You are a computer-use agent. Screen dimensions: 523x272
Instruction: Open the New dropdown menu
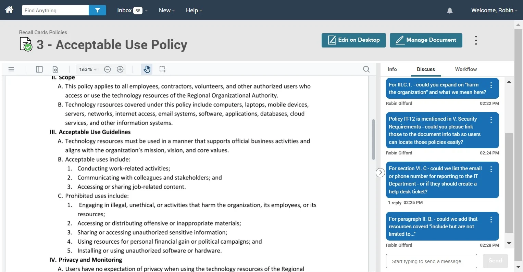[x=167, y=10]
